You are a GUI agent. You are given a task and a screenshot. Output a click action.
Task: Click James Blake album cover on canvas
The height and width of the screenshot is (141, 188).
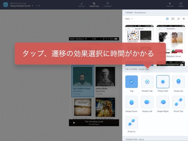pyautogui.click(x=105, y=77)
